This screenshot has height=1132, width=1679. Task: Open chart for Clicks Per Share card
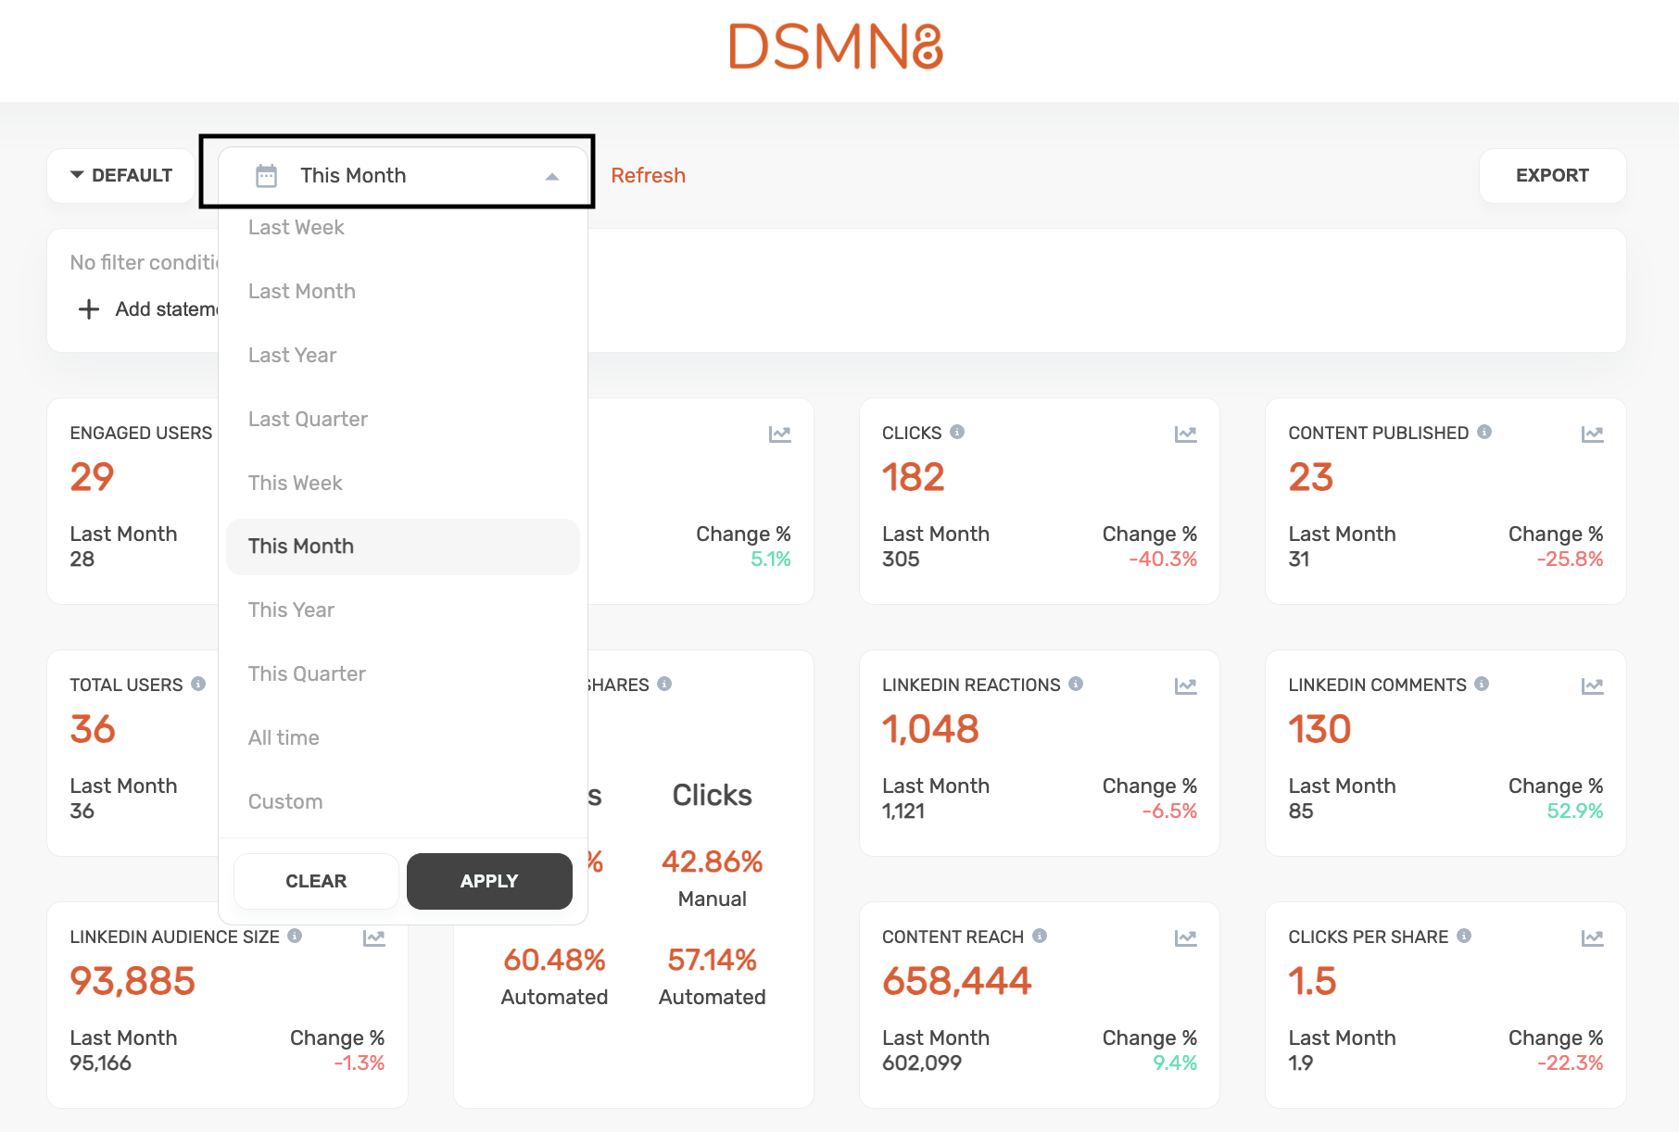(1592, 937)
